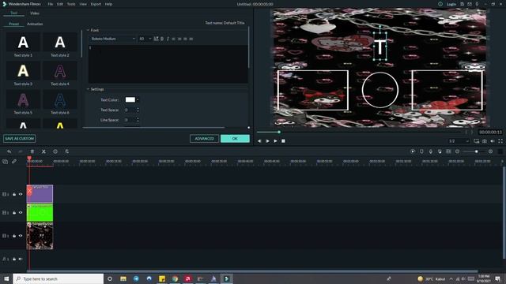Split the clip with scissors icon
The width and height of the screenshot is (506, 284).
pos(43,151)
